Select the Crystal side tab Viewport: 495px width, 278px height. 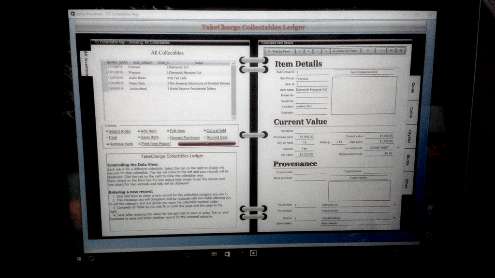point(409,136)
